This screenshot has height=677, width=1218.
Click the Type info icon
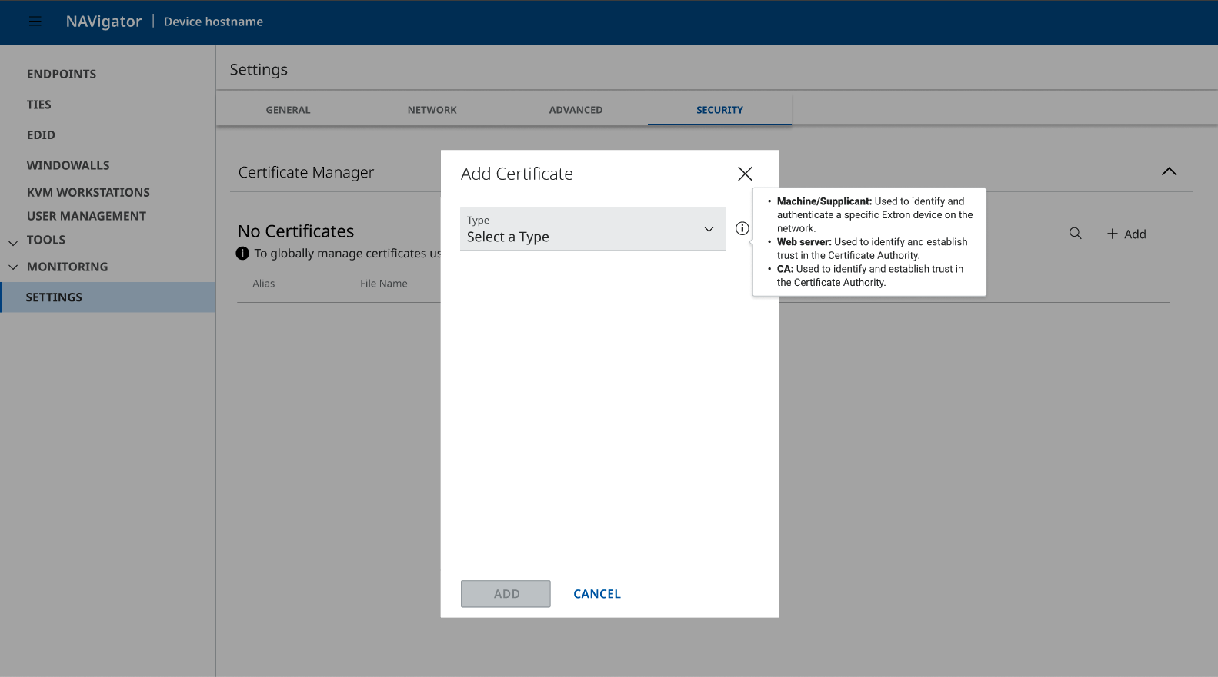tap(742, 228)
